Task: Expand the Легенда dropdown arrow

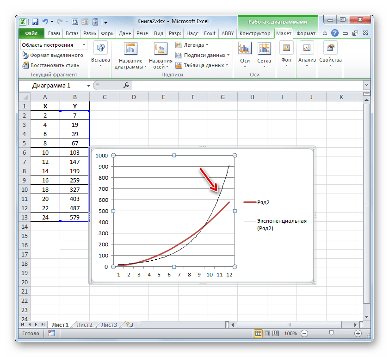Action: [x=207, y=45]
